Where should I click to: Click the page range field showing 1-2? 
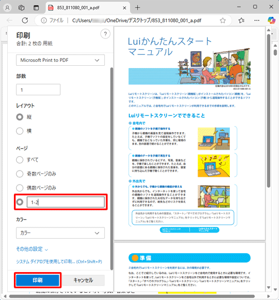coord(66,202)
